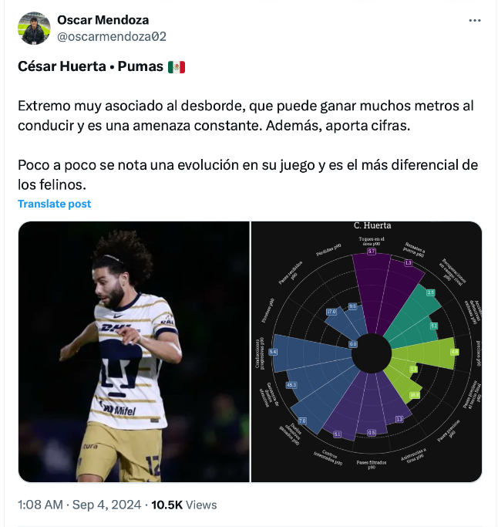The width and height of the screenshot is (498, 527).
Task: Open César Huerta player photo
Action: click(x=134, y=352)
